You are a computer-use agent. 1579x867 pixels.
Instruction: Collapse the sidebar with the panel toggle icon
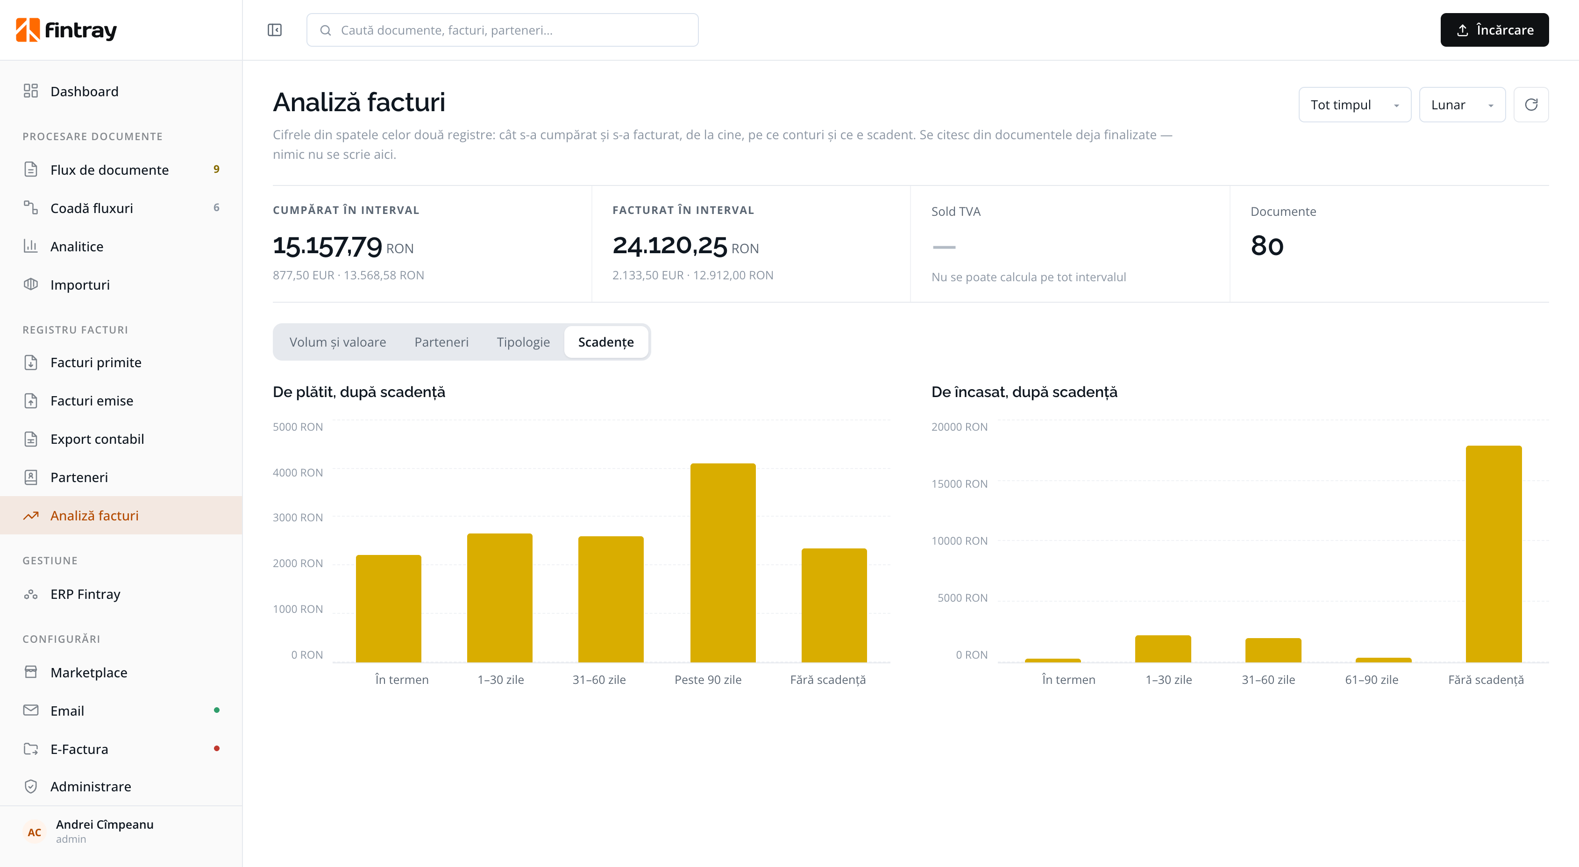275,30
